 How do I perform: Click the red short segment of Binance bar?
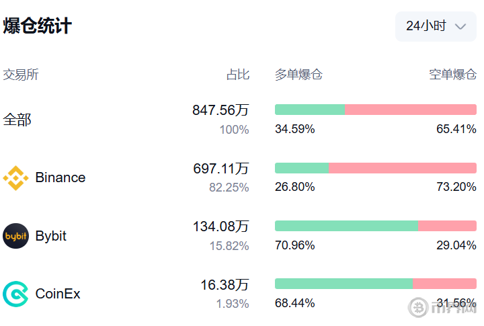click(403, 168)
